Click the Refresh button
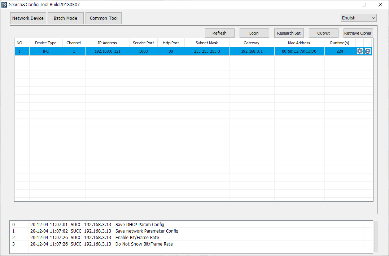 click(219, 33)
